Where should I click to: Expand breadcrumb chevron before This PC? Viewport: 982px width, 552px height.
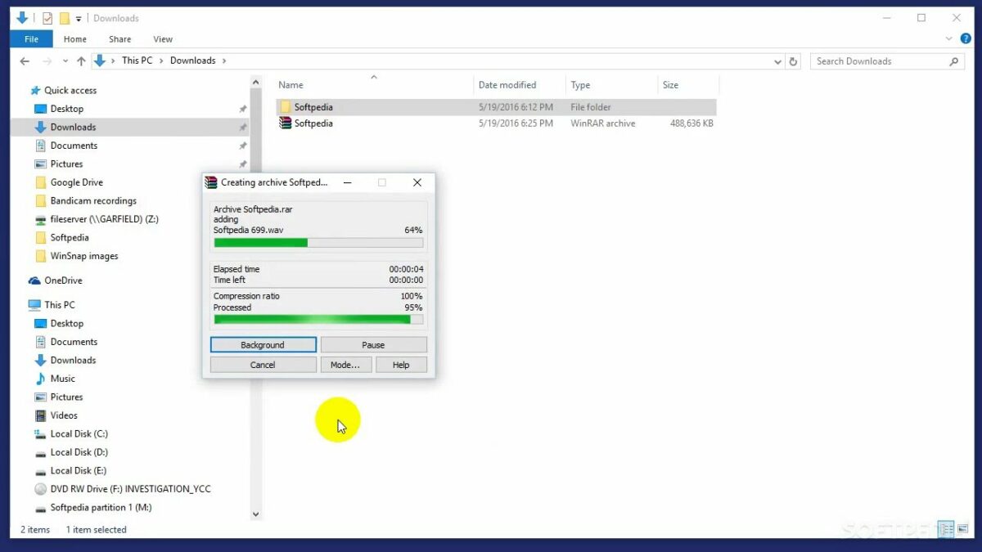[x=114, y=61]
